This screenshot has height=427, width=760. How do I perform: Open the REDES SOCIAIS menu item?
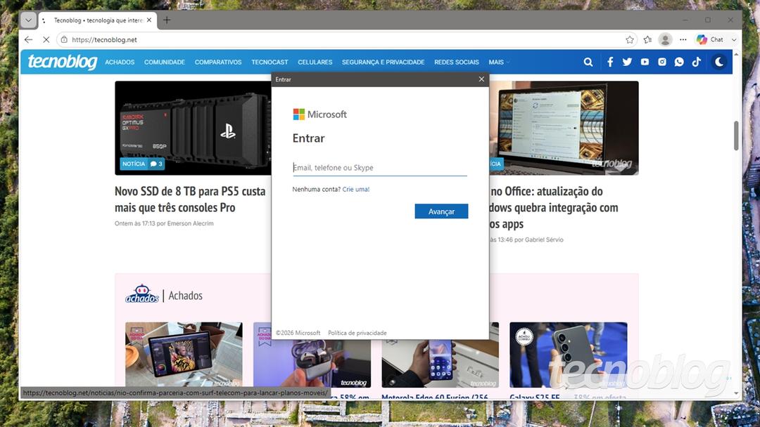[x=457, y=63]
